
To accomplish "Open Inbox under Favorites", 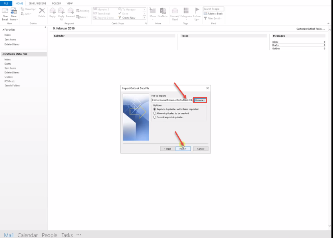I will [7, 35].
